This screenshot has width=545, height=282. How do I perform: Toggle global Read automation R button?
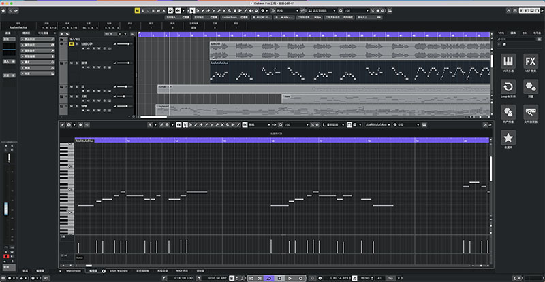pos(153,11)
